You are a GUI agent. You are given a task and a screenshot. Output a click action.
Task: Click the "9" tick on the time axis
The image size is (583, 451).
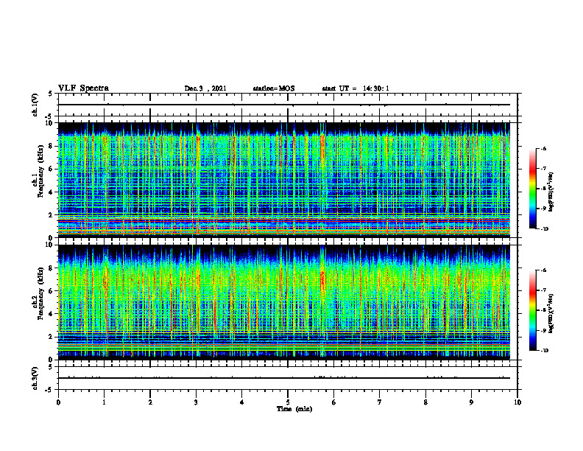point(471,402)
